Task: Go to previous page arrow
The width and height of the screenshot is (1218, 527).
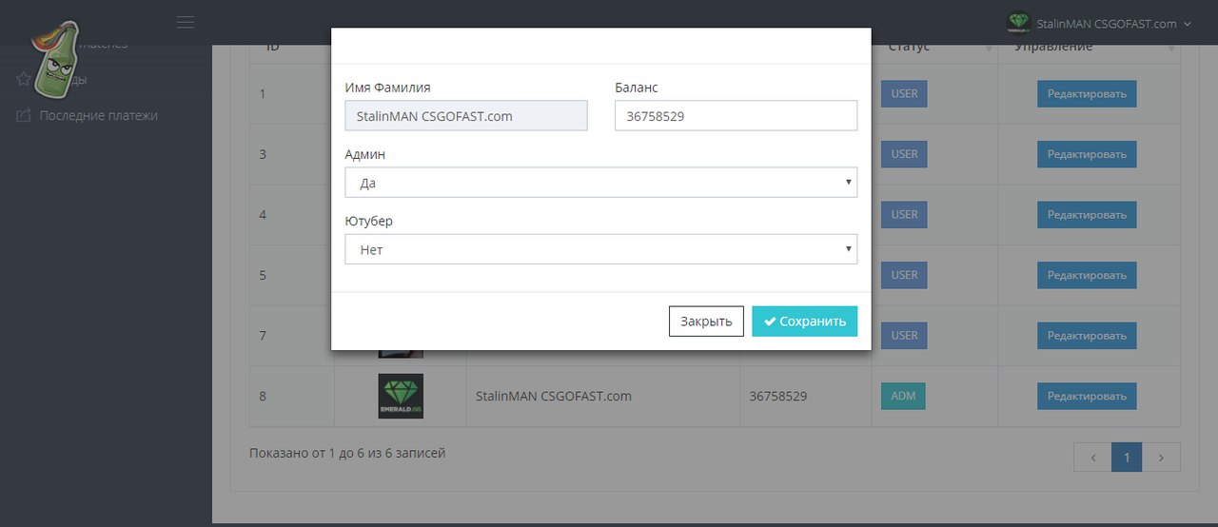Action: click(1092, 458)
